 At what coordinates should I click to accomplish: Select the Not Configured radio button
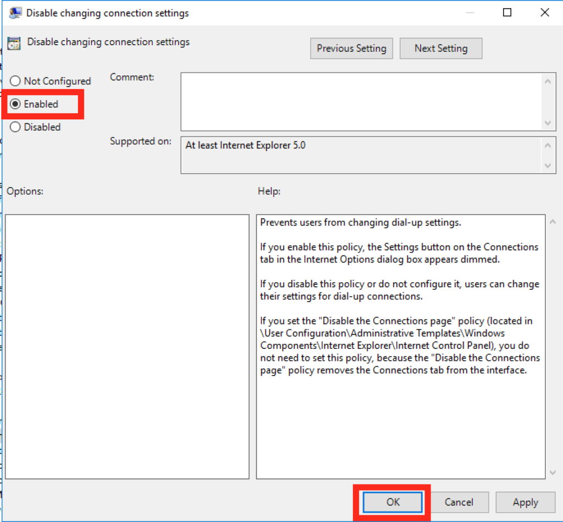[15, 81]
